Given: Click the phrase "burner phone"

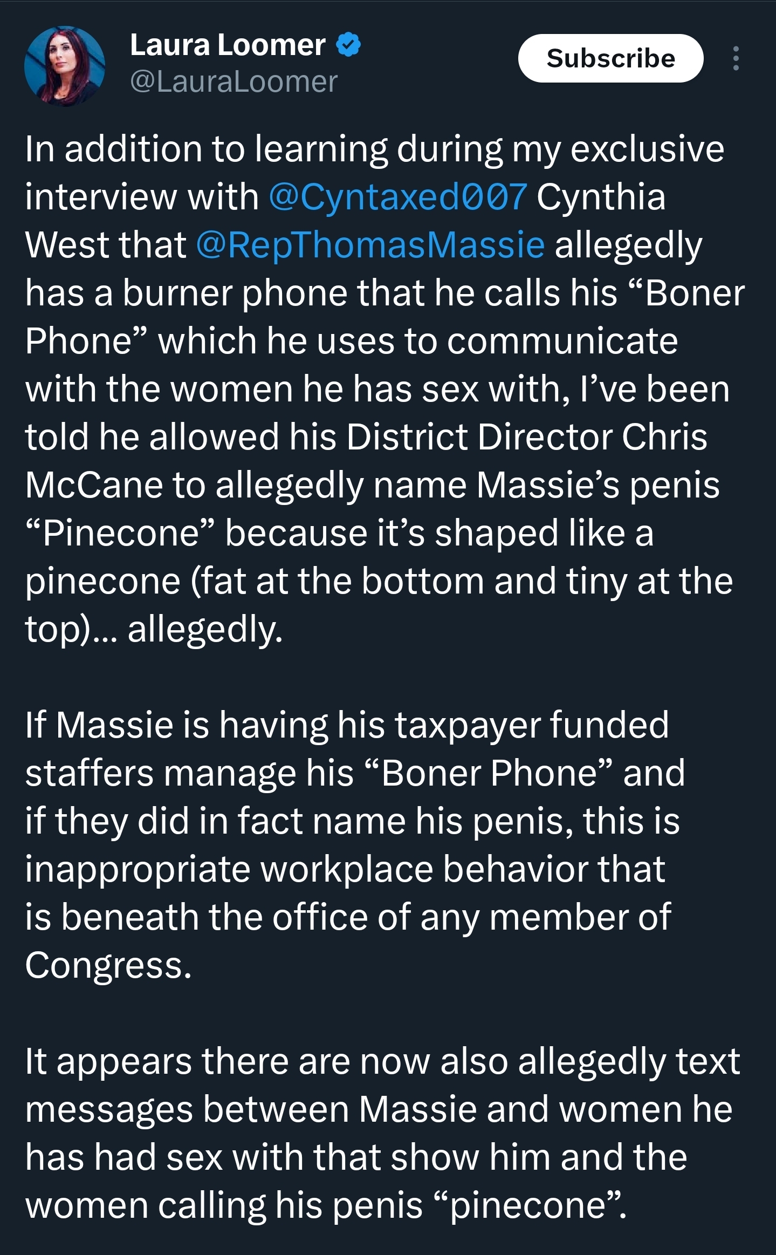Looking at the screenshot, I should coord(235,293).
